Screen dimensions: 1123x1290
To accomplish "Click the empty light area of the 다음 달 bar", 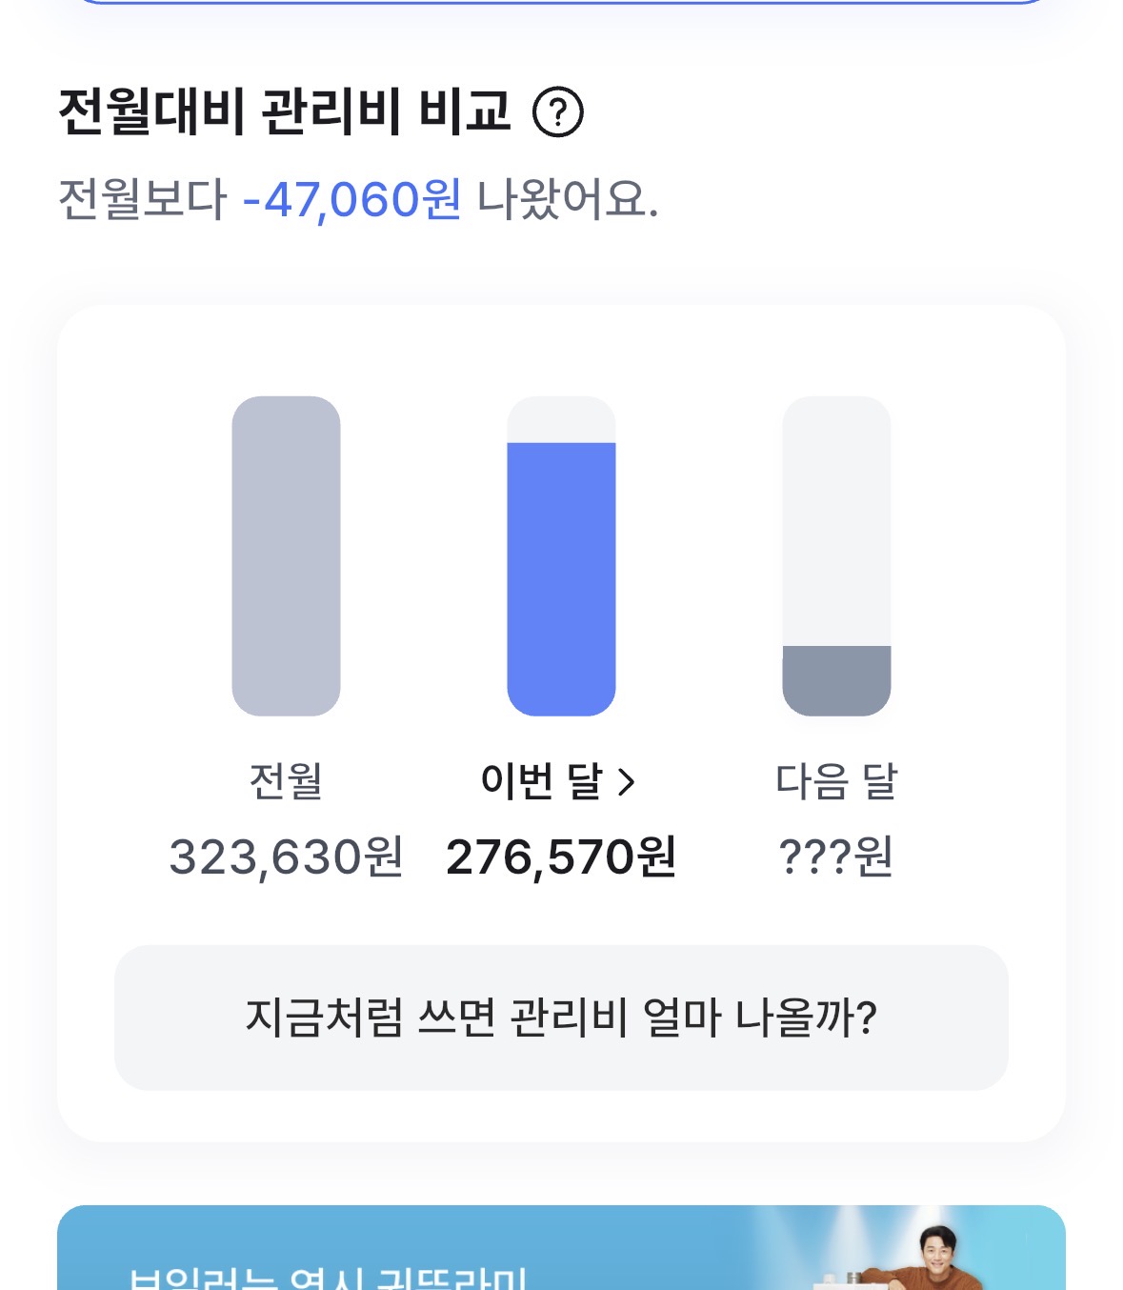I will pos(836,521).
